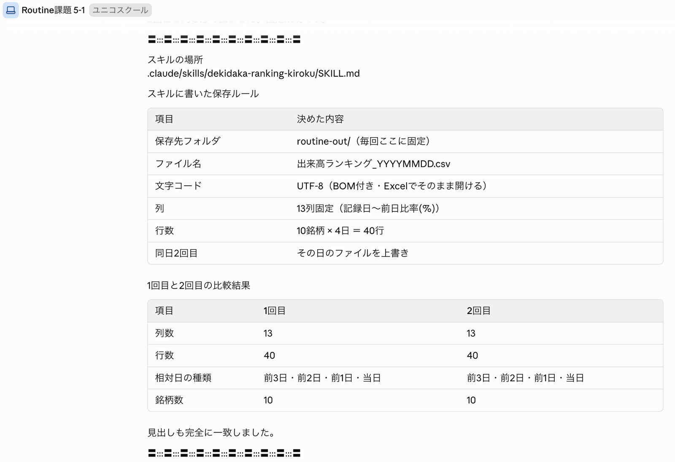
Task: Click the laptop icon beside Routine課題 5-1
Action: (11, 10)
